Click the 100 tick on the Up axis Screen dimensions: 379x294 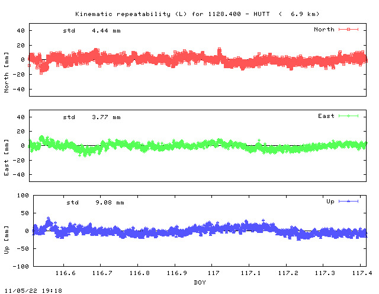pos(23,196)
